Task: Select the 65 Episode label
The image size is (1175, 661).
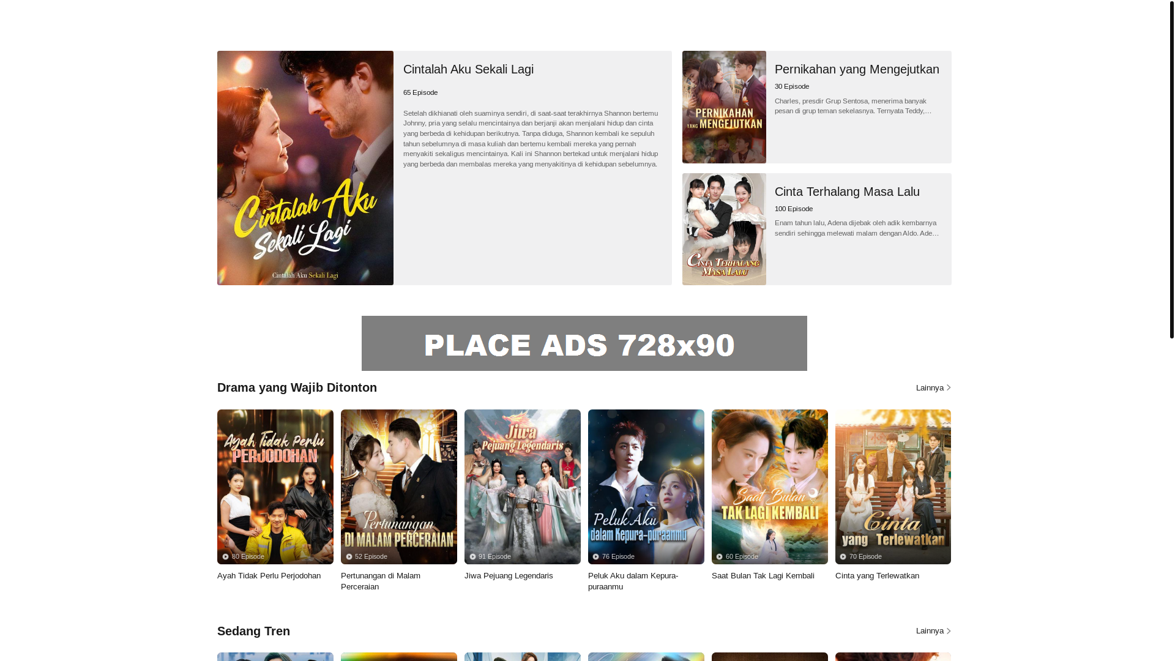Action: 420,92
